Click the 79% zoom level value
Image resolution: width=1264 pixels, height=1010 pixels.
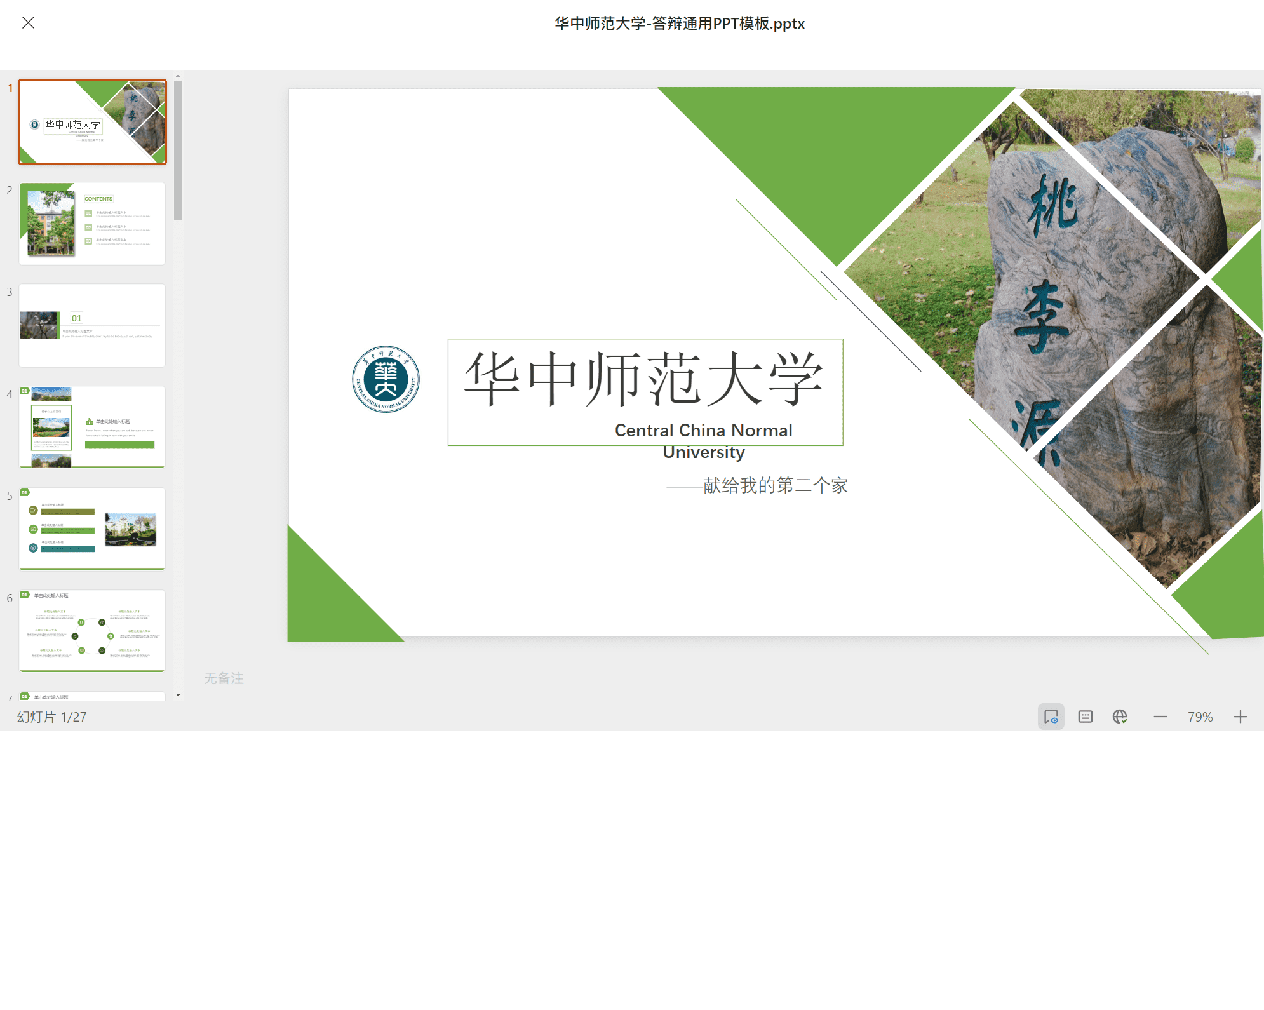[1200, 717]
